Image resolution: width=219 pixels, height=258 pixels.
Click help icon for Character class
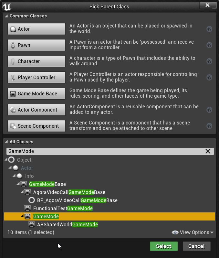(x=209, y=61)
